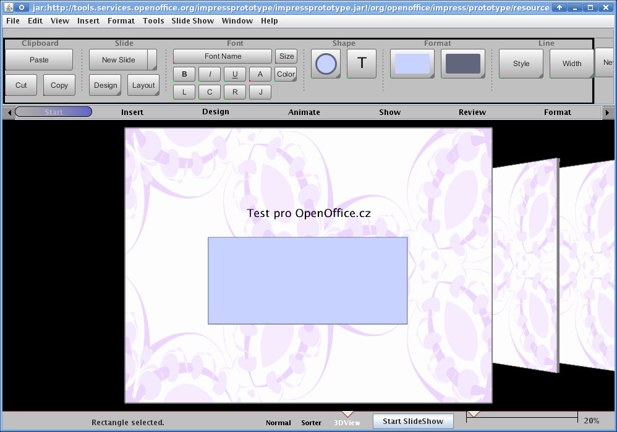This screenshot has width=617, height=432.
Task: Switch to the Start ribbon tab
Action: click(54, 112)
